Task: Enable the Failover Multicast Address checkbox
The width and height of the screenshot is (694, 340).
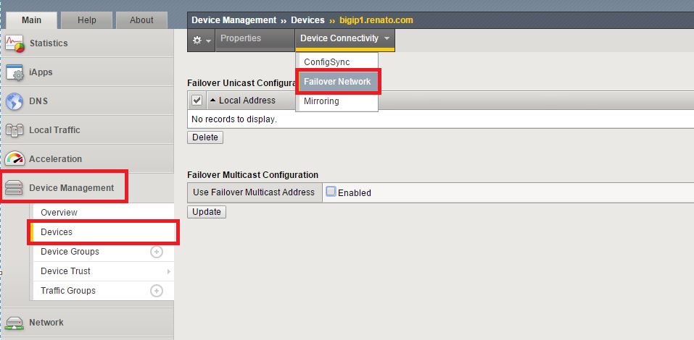Action: 331,192
